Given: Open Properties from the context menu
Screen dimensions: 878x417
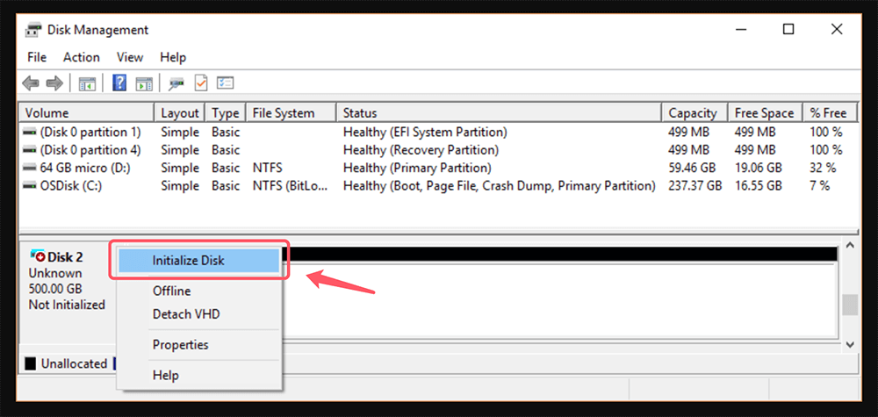Looking at the screenshot, I should (180, 345).
